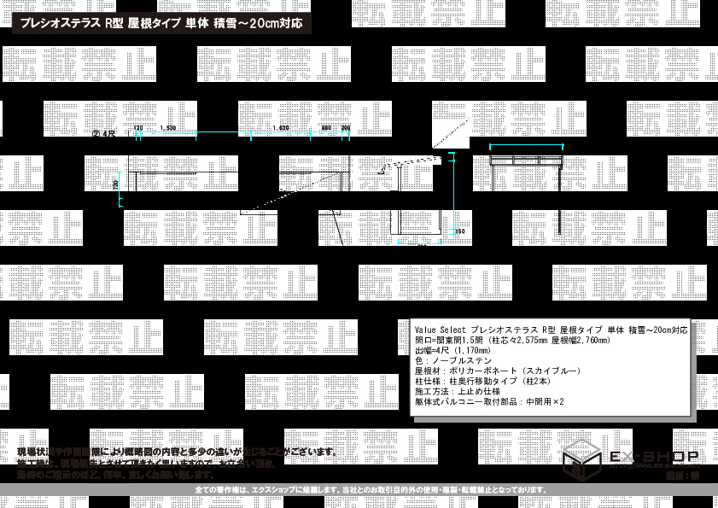
Task: Click the EX-SHOP brand name text
Action: tap(654, 456)
